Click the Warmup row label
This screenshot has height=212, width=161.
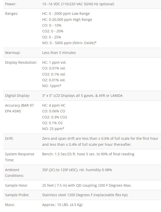12,53
